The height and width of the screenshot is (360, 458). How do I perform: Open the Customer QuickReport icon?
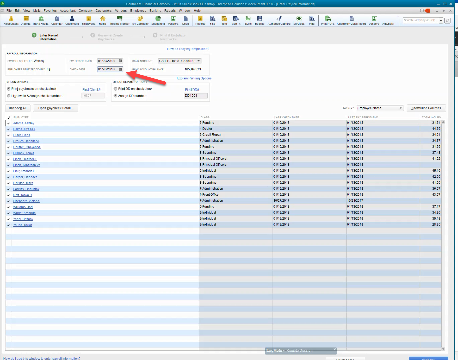coord(351,20)
